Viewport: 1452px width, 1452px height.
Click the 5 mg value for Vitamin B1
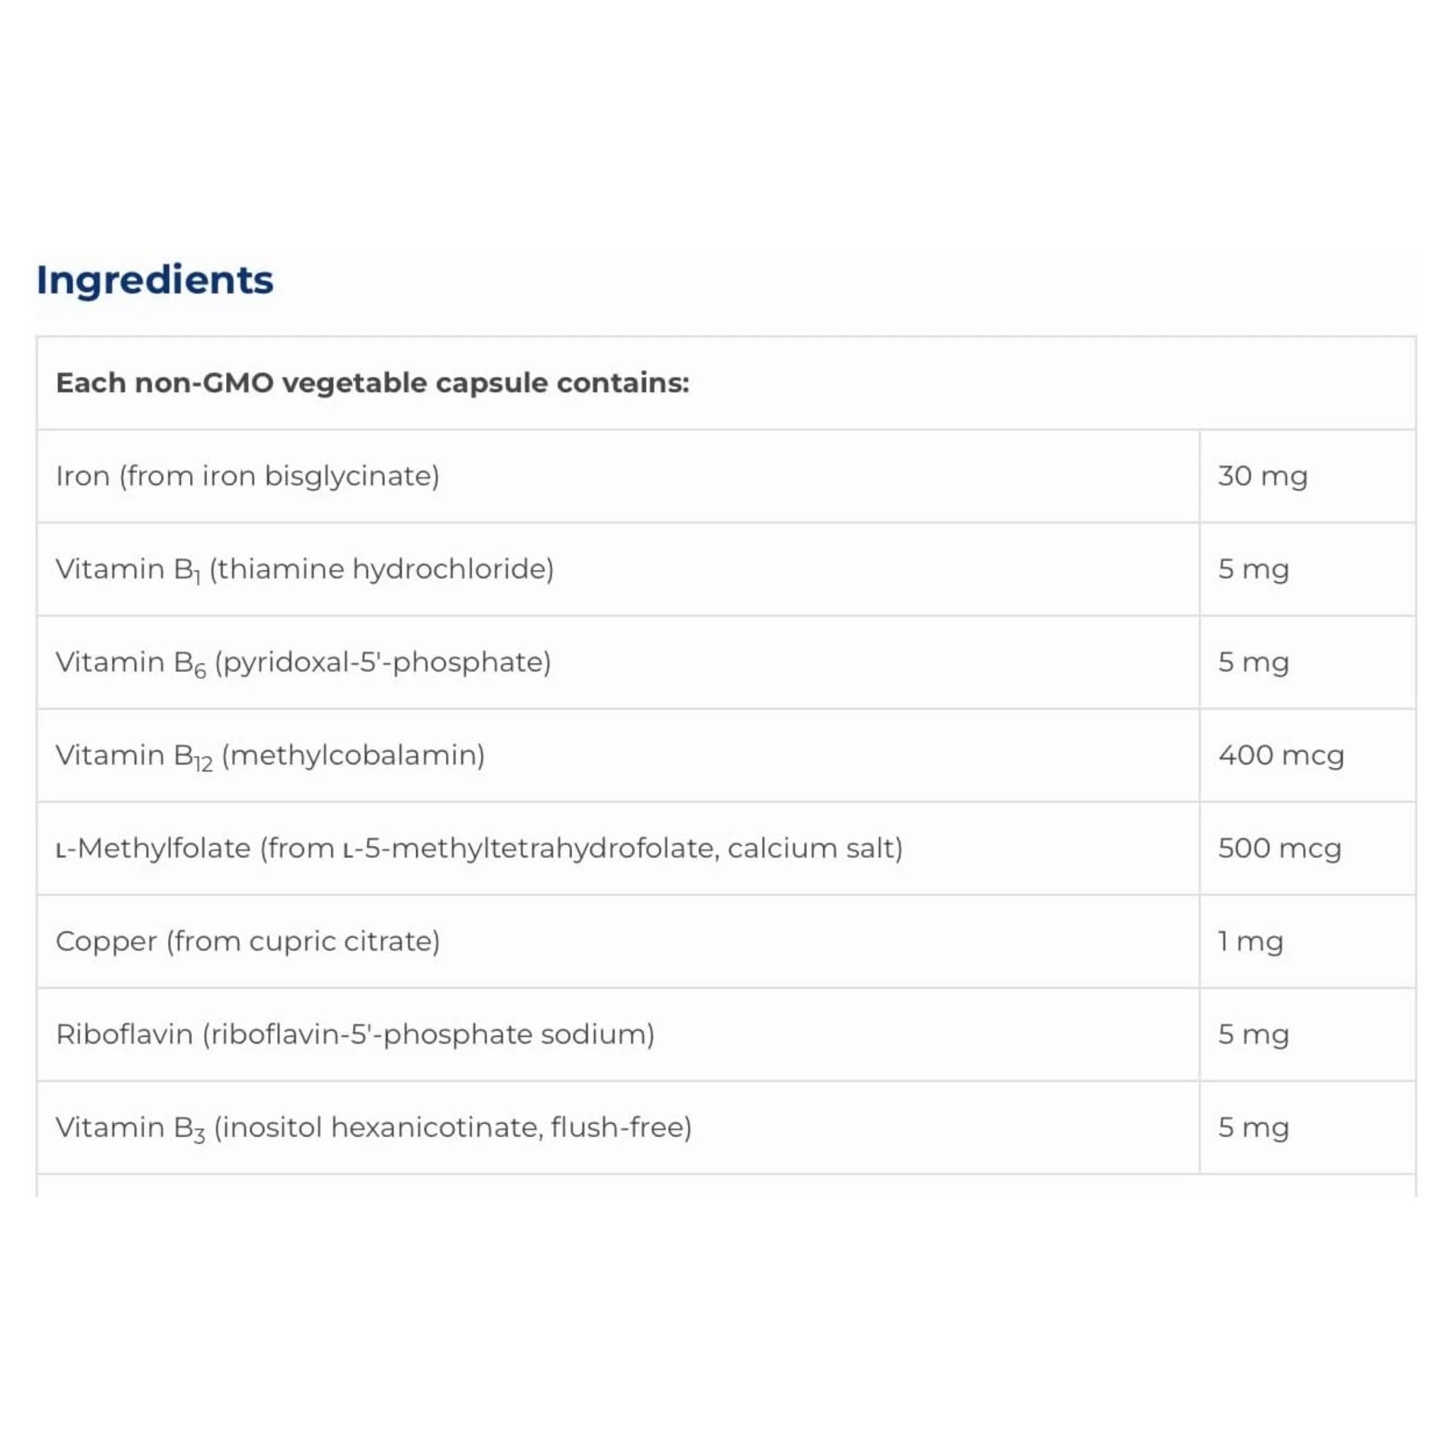1253,570
